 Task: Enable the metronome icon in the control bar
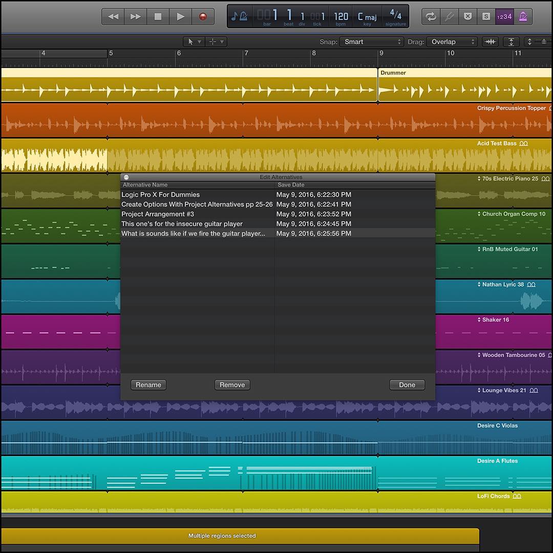click(523, 16)
